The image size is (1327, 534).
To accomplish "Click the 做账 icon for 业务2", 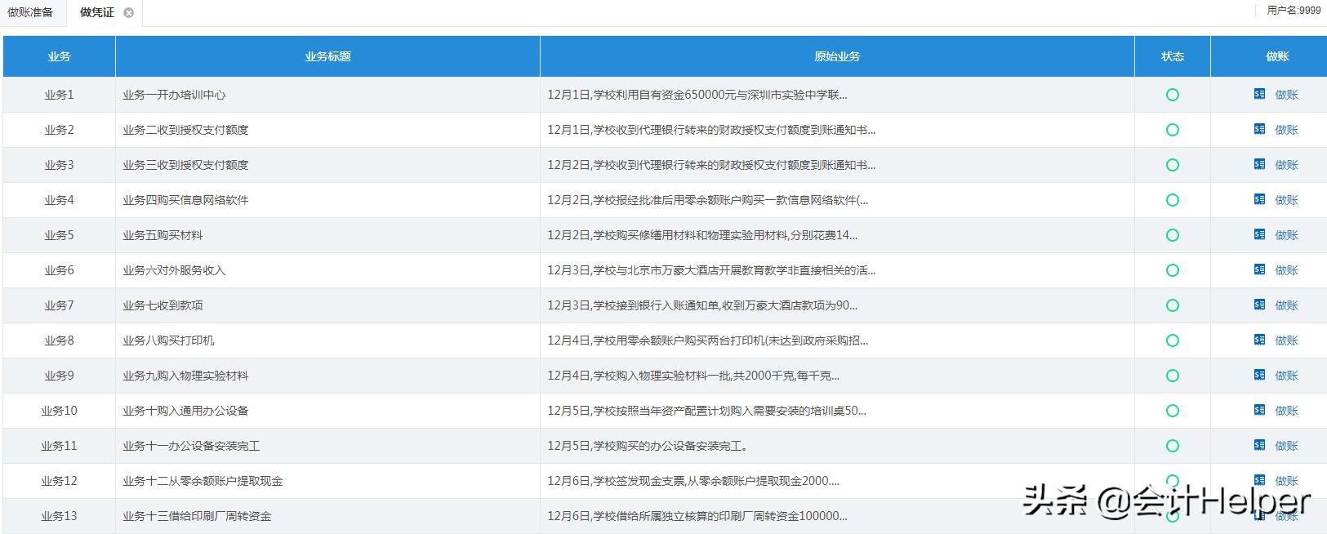I will (x=1259, y=129).
